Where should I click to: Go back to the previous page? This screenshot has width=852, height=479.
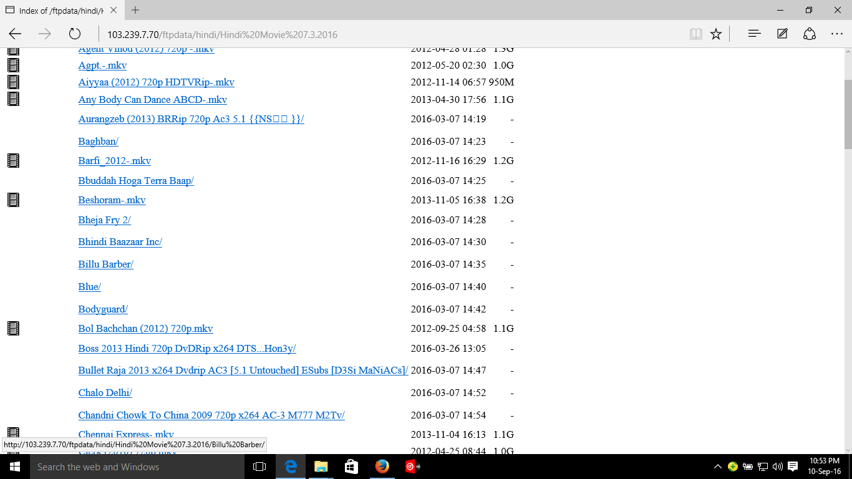[x=15, y=34]
